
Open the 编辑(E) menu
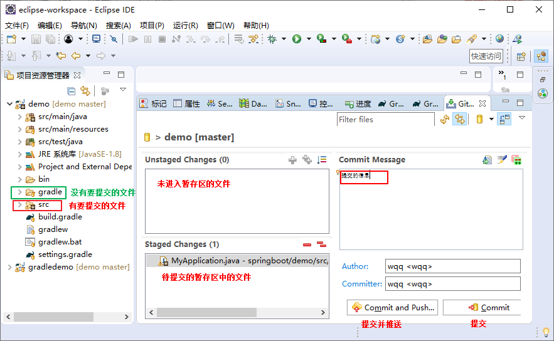[x=50, y=26]
